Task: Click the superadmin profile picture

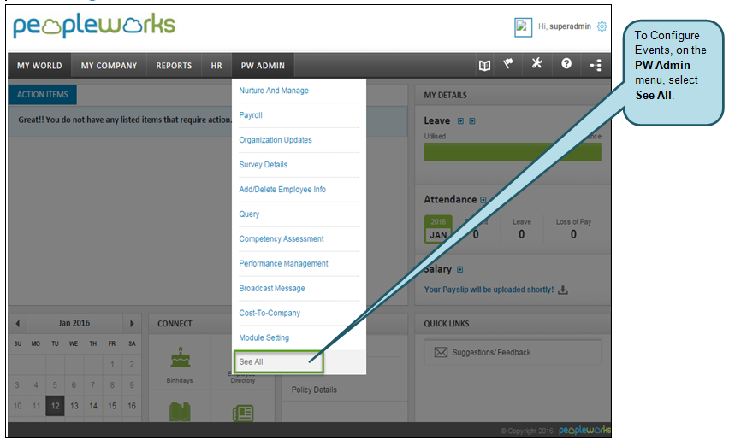Action: point(523,27)
